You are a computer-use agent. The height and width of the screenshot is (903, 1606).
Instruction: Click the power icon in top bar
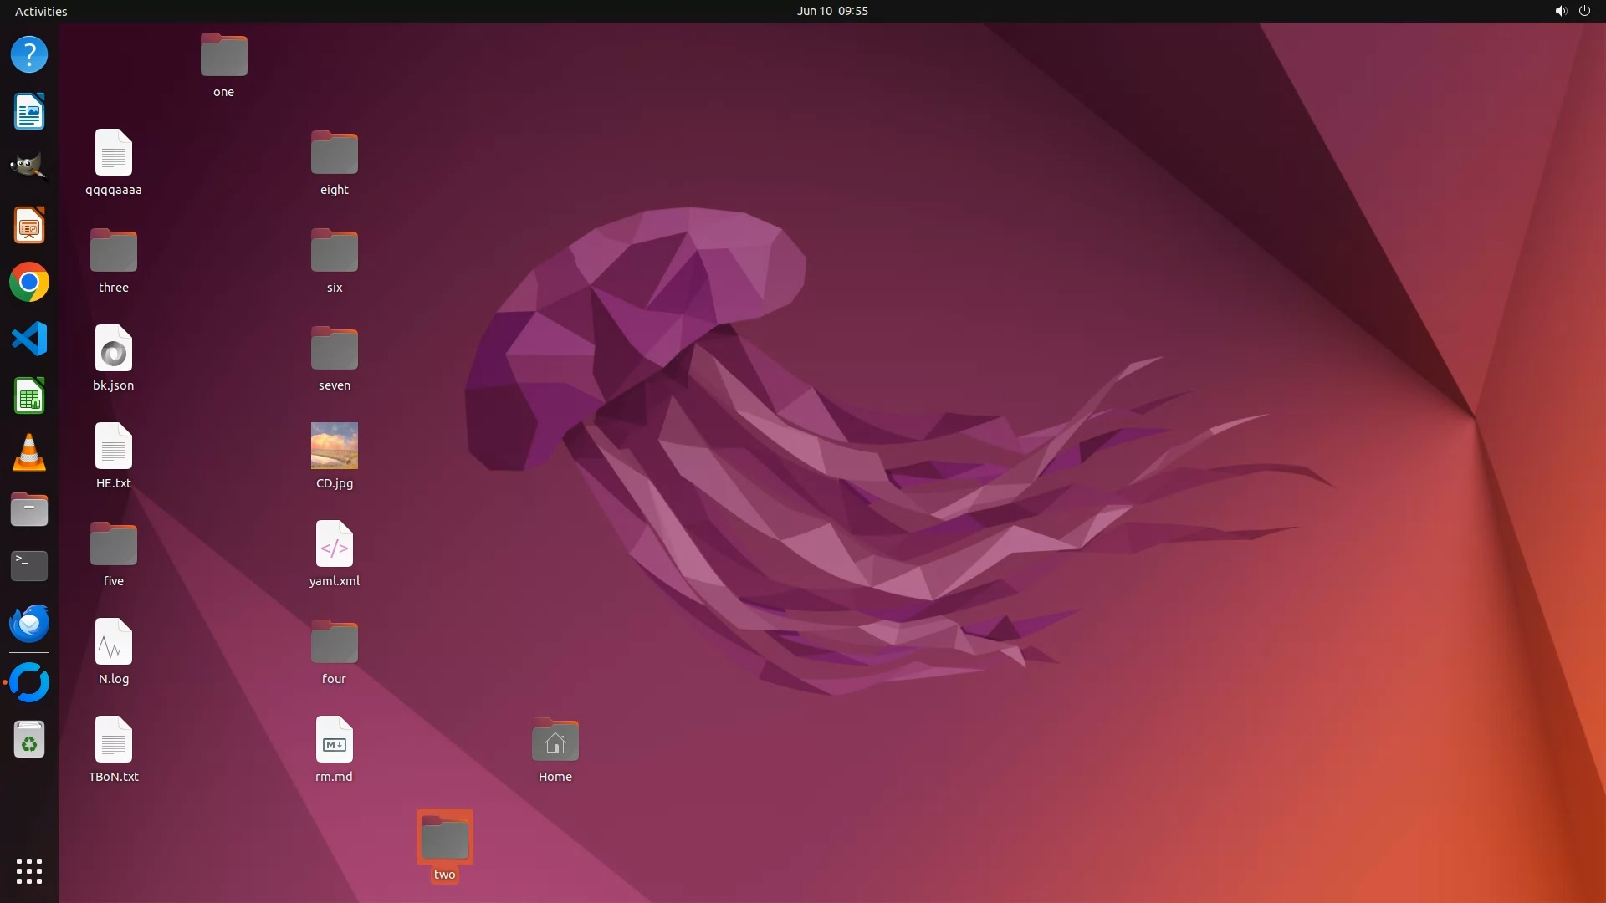point(1584,11)
